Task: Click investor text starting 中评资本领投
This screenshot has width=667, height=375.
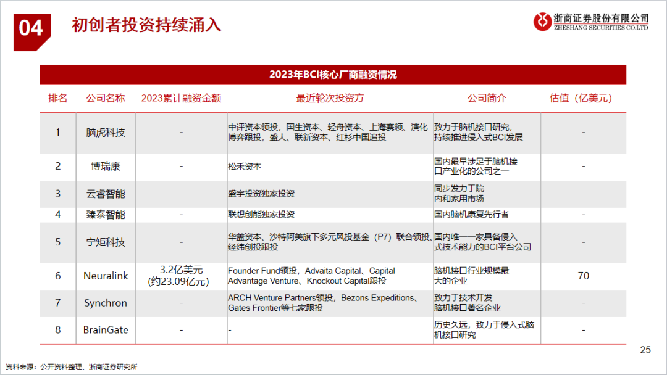Action: coord(327,132)
